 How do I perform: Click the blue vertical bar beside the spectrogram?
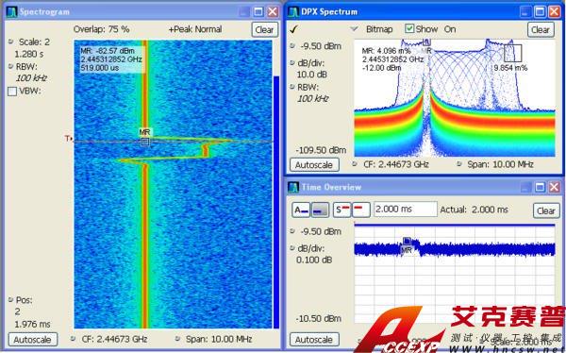coord(276,202)
